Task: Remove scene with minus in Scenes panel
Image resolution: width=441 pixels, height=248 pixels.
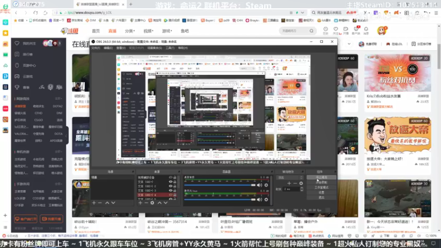Action: click(x=100, y=203)
